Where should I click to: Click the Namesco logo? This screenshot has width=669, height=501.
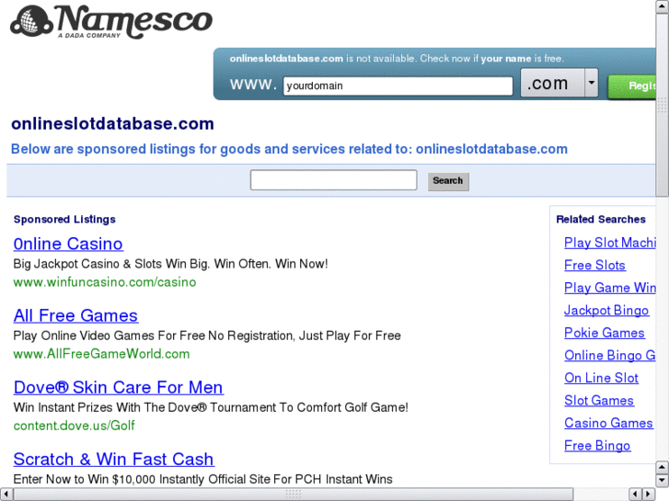point(111,22)
